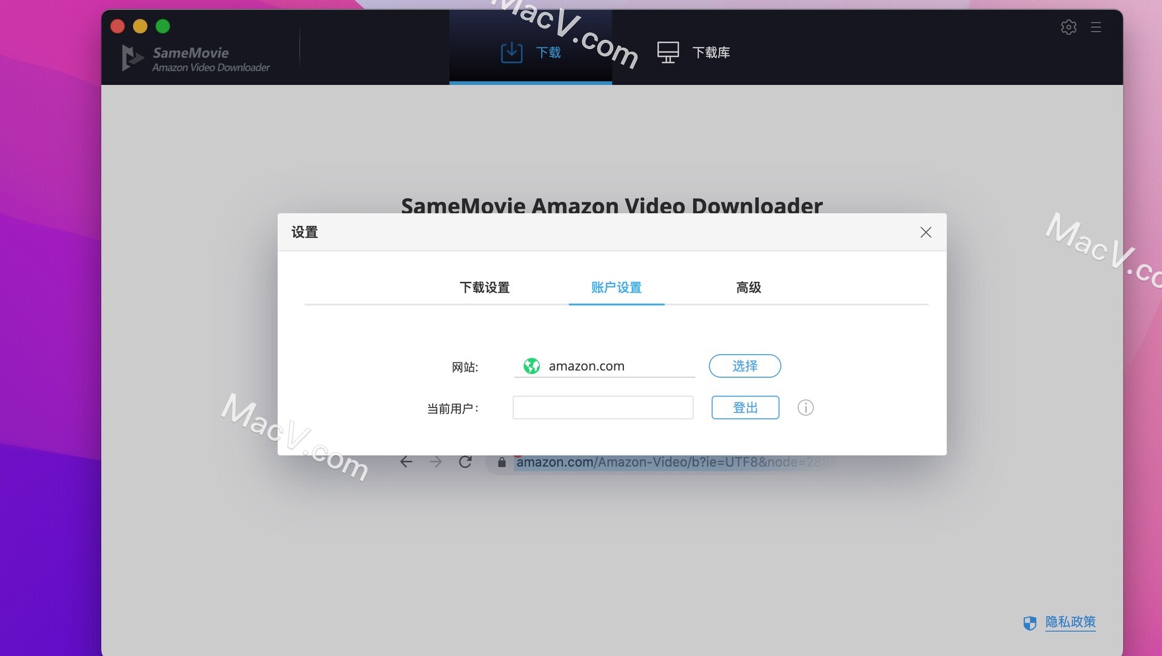
Task: Click the amazon.com website field
Action: point(605,366)
